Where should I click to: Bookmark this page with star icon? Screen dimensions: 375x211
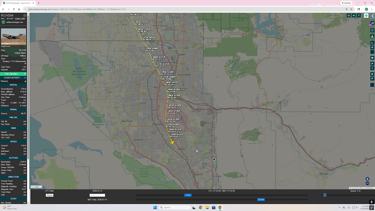(x=351, y=9)
